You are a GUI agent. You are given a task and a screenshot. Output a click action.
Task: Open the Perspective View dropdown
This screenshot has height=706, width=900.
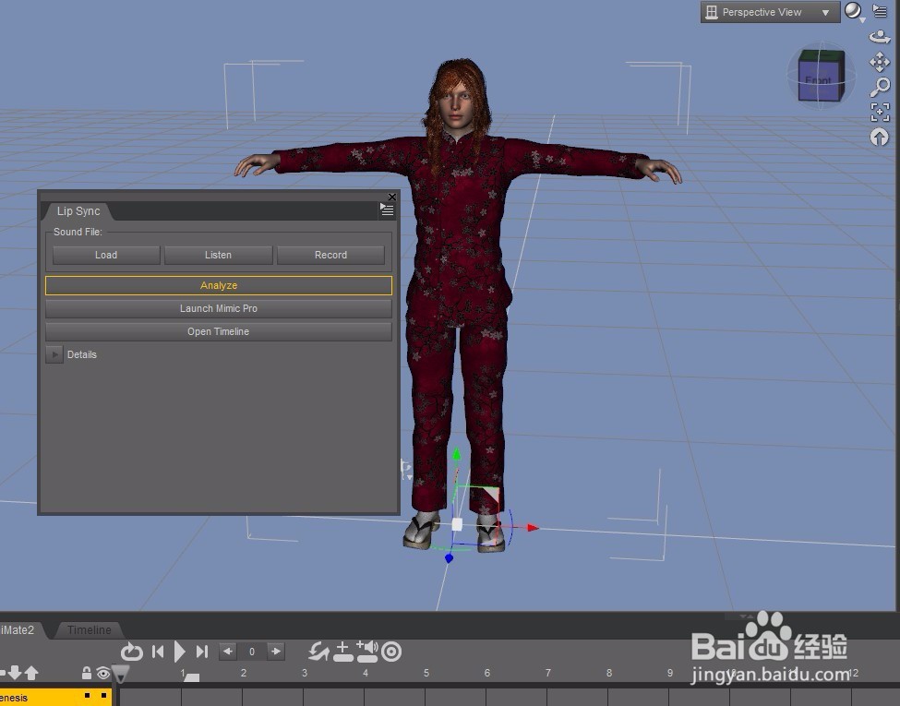(769, 12)
